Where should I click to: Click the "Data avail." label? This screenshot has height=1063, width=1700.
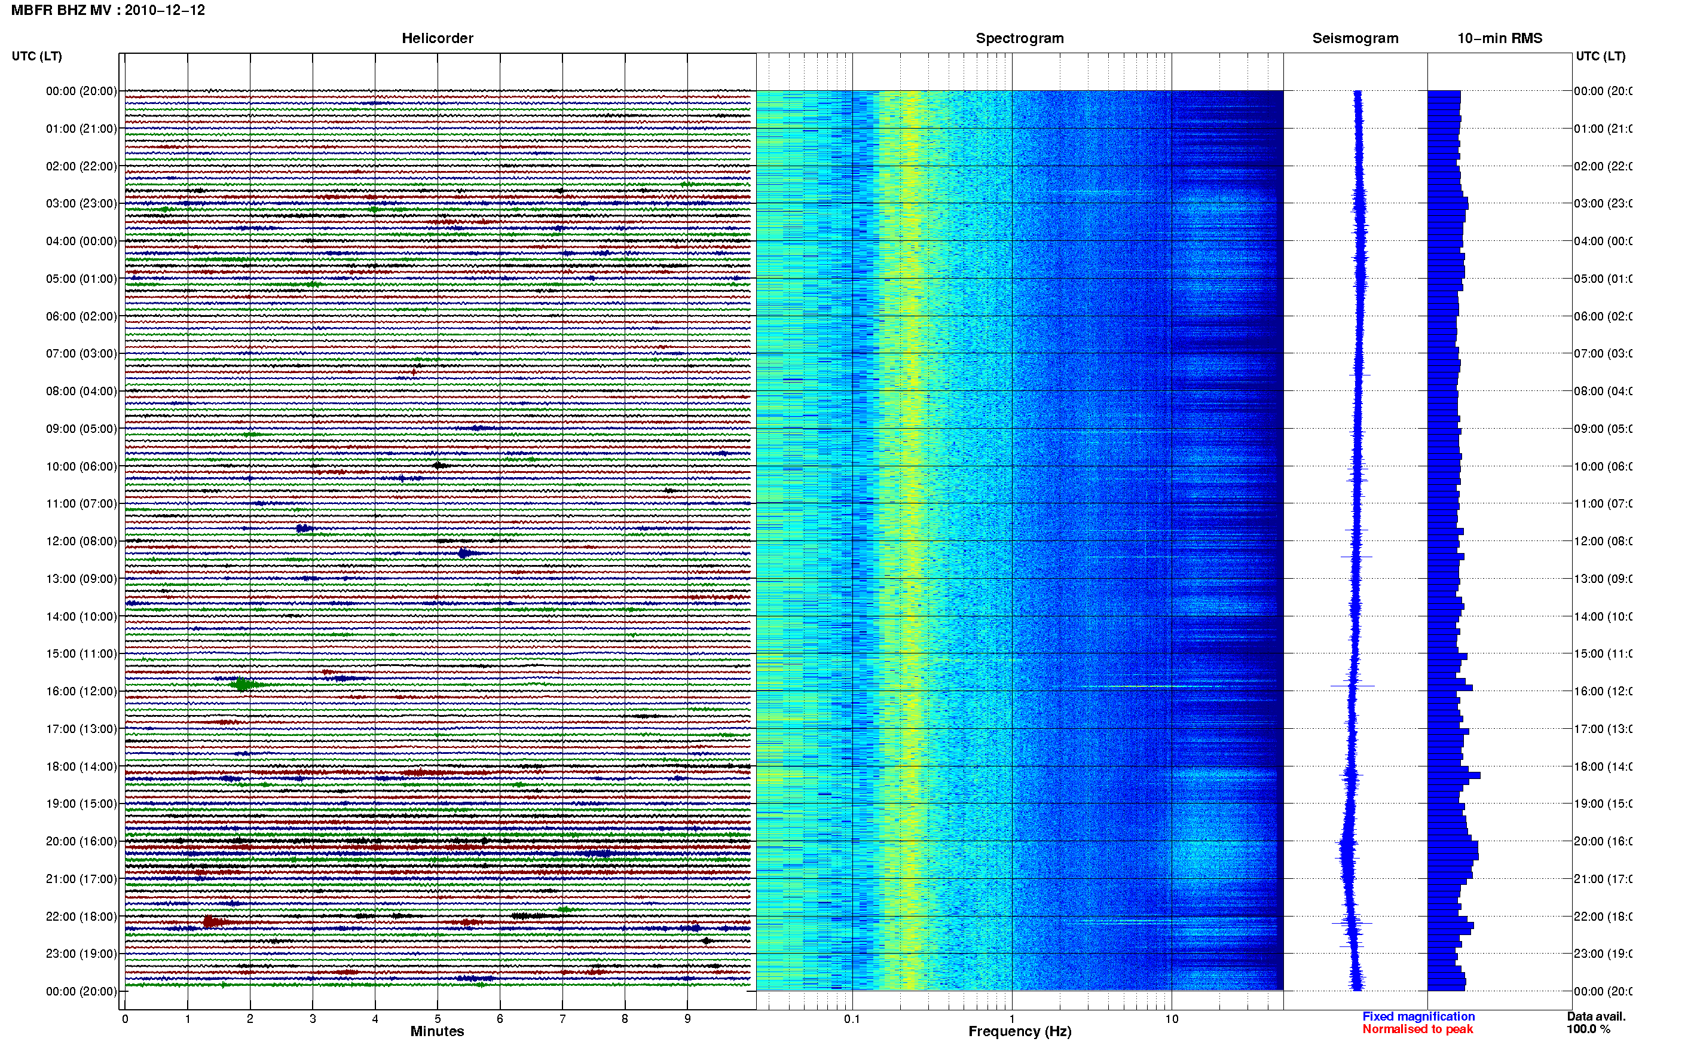click(1596, 1016)
